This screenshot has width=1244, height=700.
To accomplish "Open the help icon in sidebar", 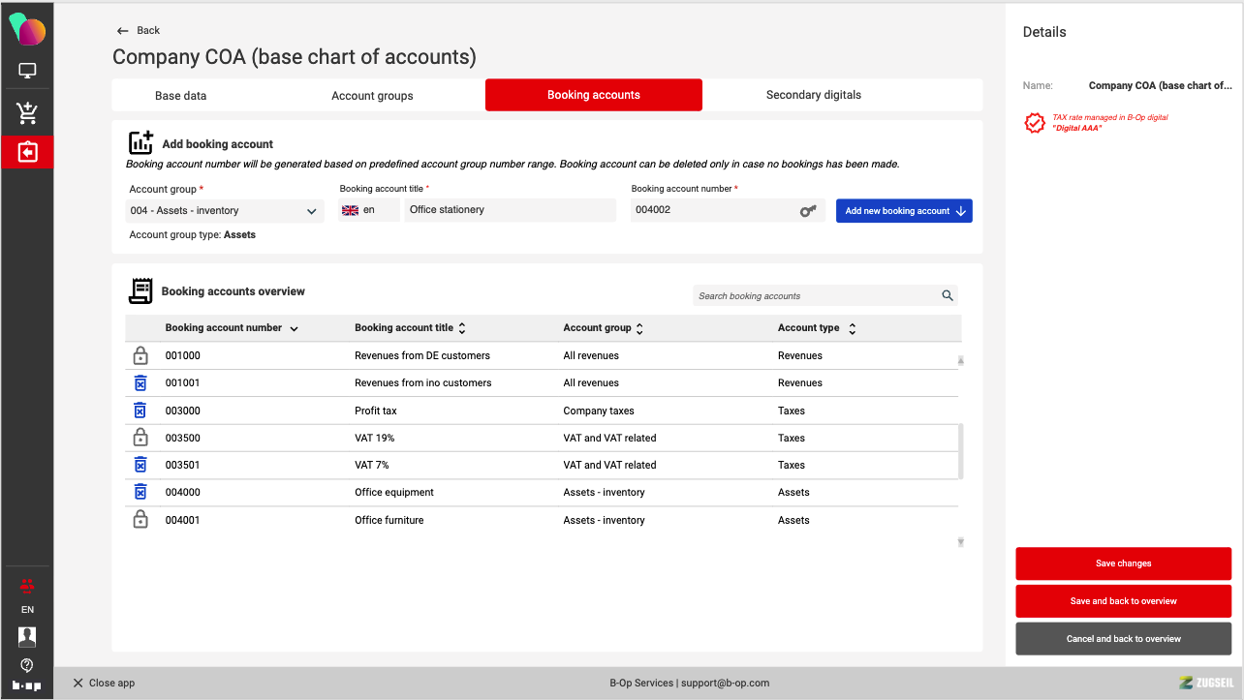I will (x=27, y=664).
